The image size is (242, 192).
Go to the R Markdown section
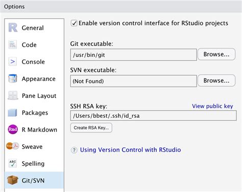click(34, 130)
